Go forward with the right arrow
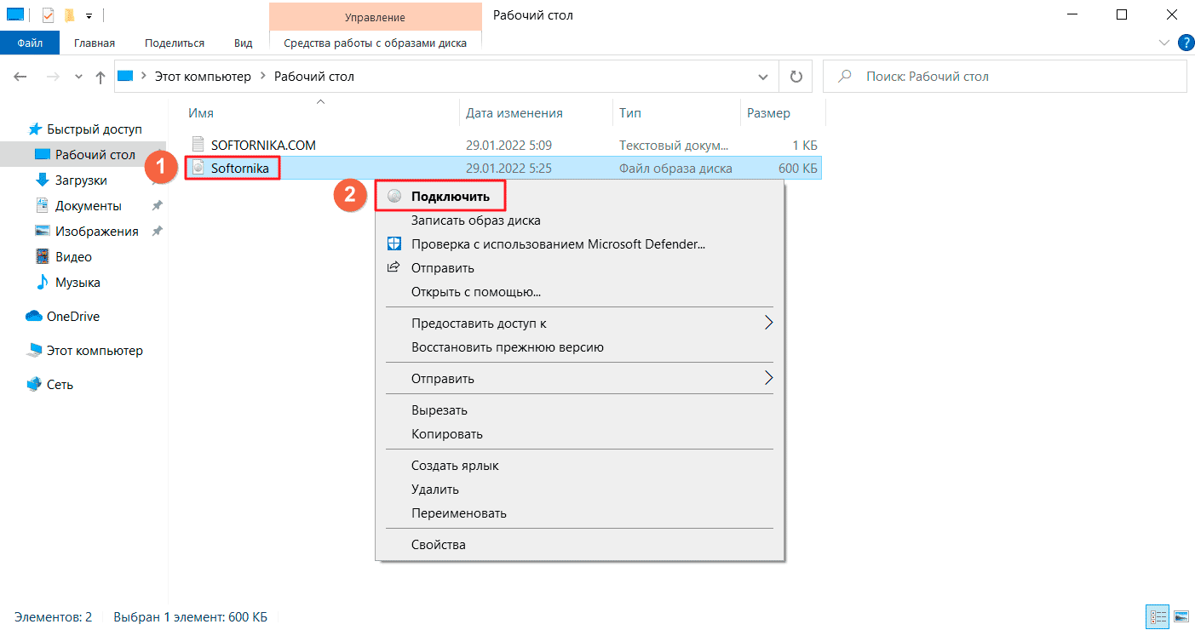The width and height of the screenshot is (1195, 630). click(x=52, y=77)
